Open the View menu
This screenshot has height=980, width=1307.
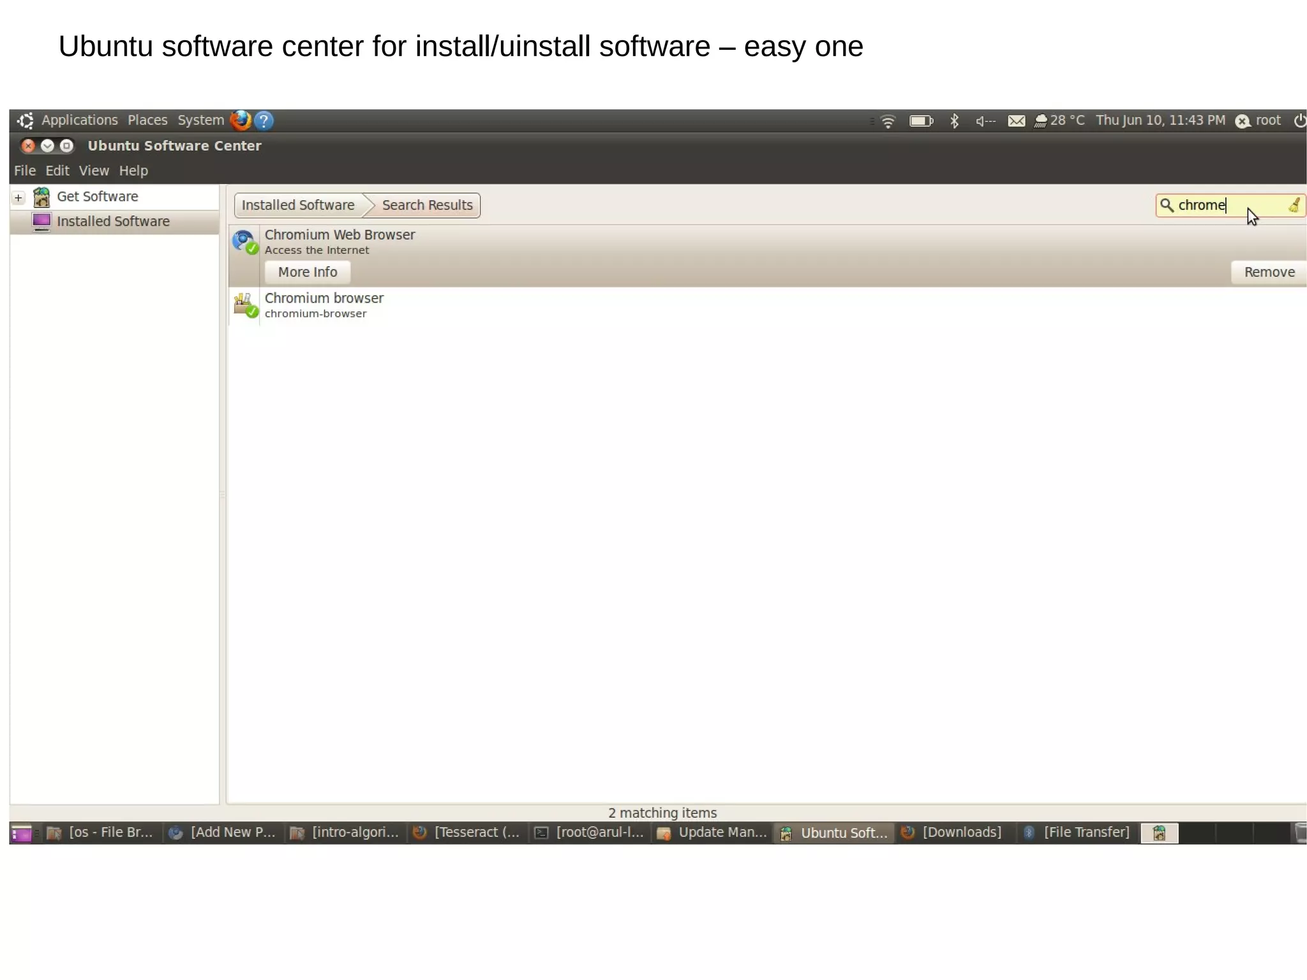94,170
